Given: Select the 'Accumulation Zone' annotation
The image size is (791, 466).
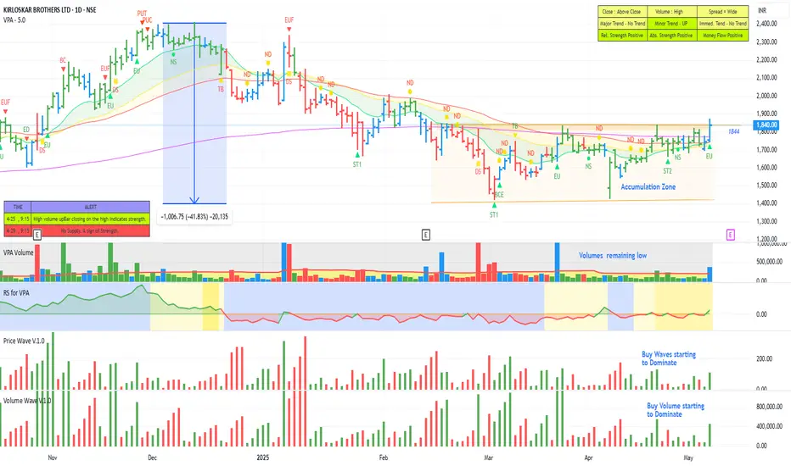Looking at the screenshot, I should click(x=648, y=187).
